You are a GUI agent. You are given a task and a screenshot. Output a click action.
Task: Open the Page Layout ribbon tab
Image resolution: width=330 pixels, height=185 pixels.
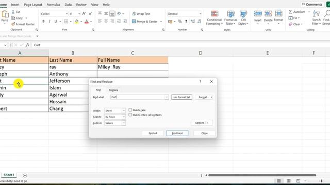33,5
